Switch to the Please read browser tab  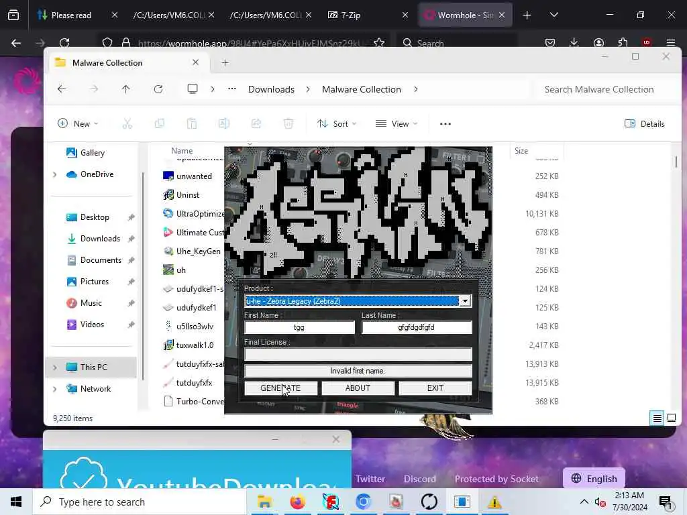pyautogui.click(x=71, y=15)
